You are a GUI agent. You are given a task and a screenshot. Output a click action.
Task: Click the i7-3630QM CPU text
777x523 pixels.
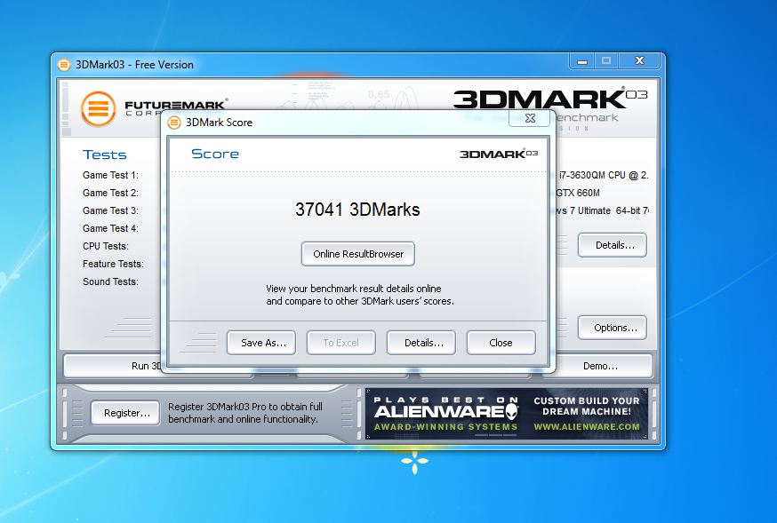point(604,175)
